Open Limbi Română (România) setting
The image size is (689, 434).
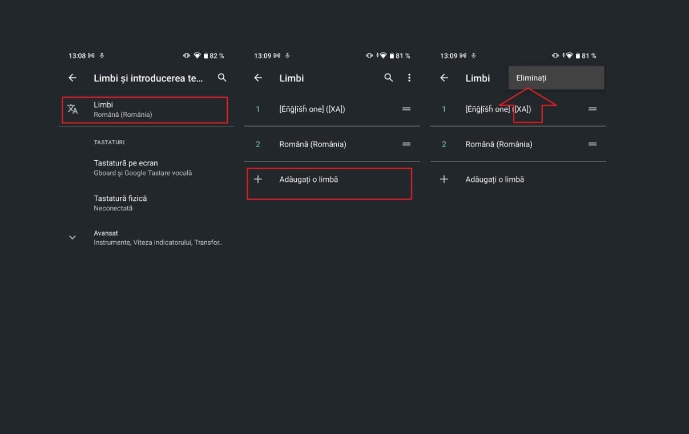tap(145, 109)
